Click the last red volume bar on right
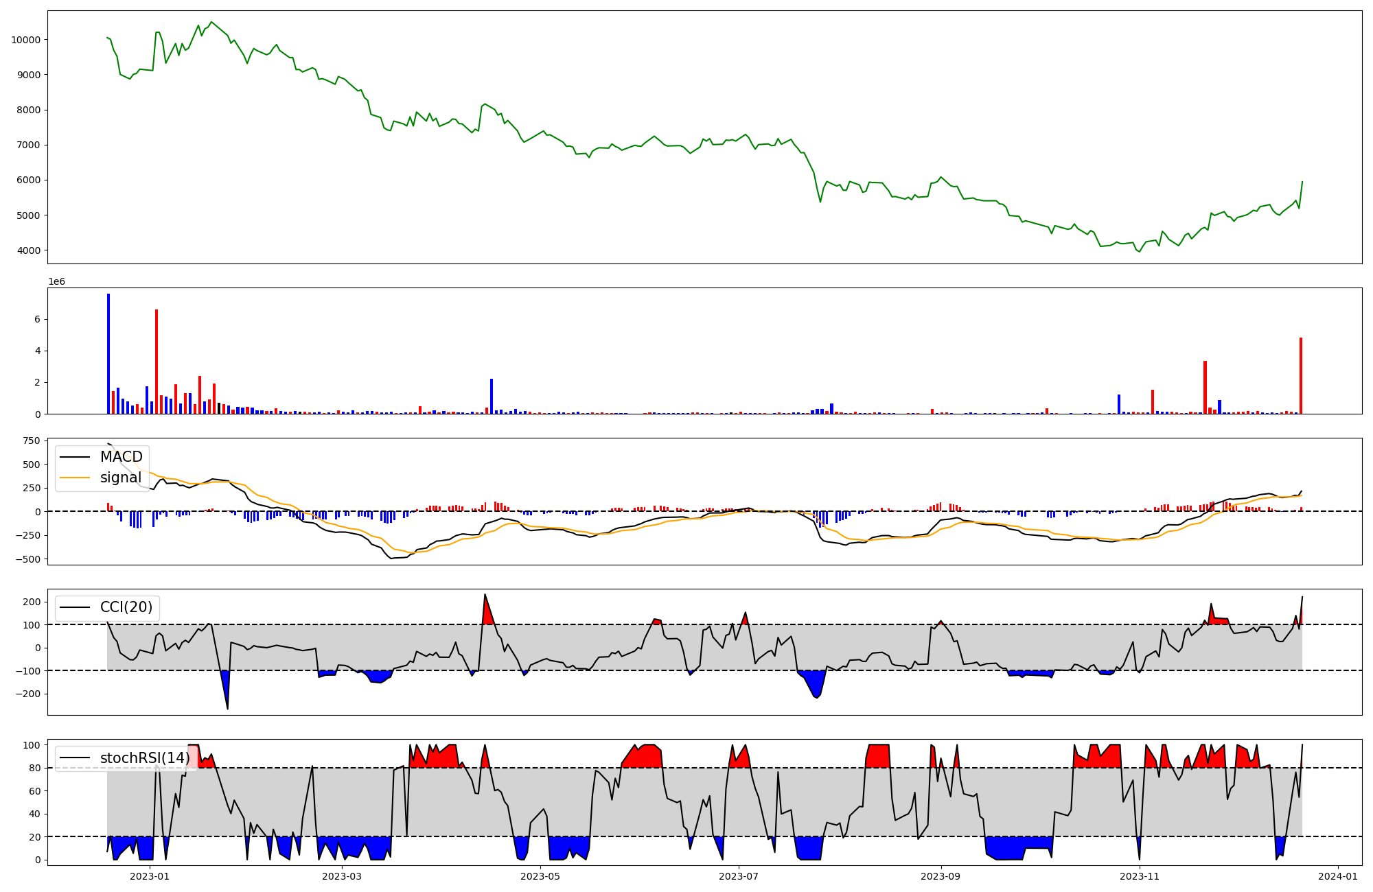Screen dimensions: 1373x892 1300,376
